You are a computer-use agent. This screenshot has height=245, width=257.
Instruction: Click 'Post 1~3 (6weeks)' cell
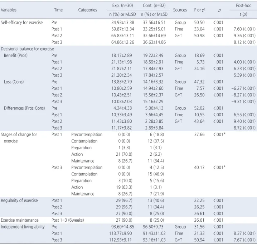(x=68, y=220)
